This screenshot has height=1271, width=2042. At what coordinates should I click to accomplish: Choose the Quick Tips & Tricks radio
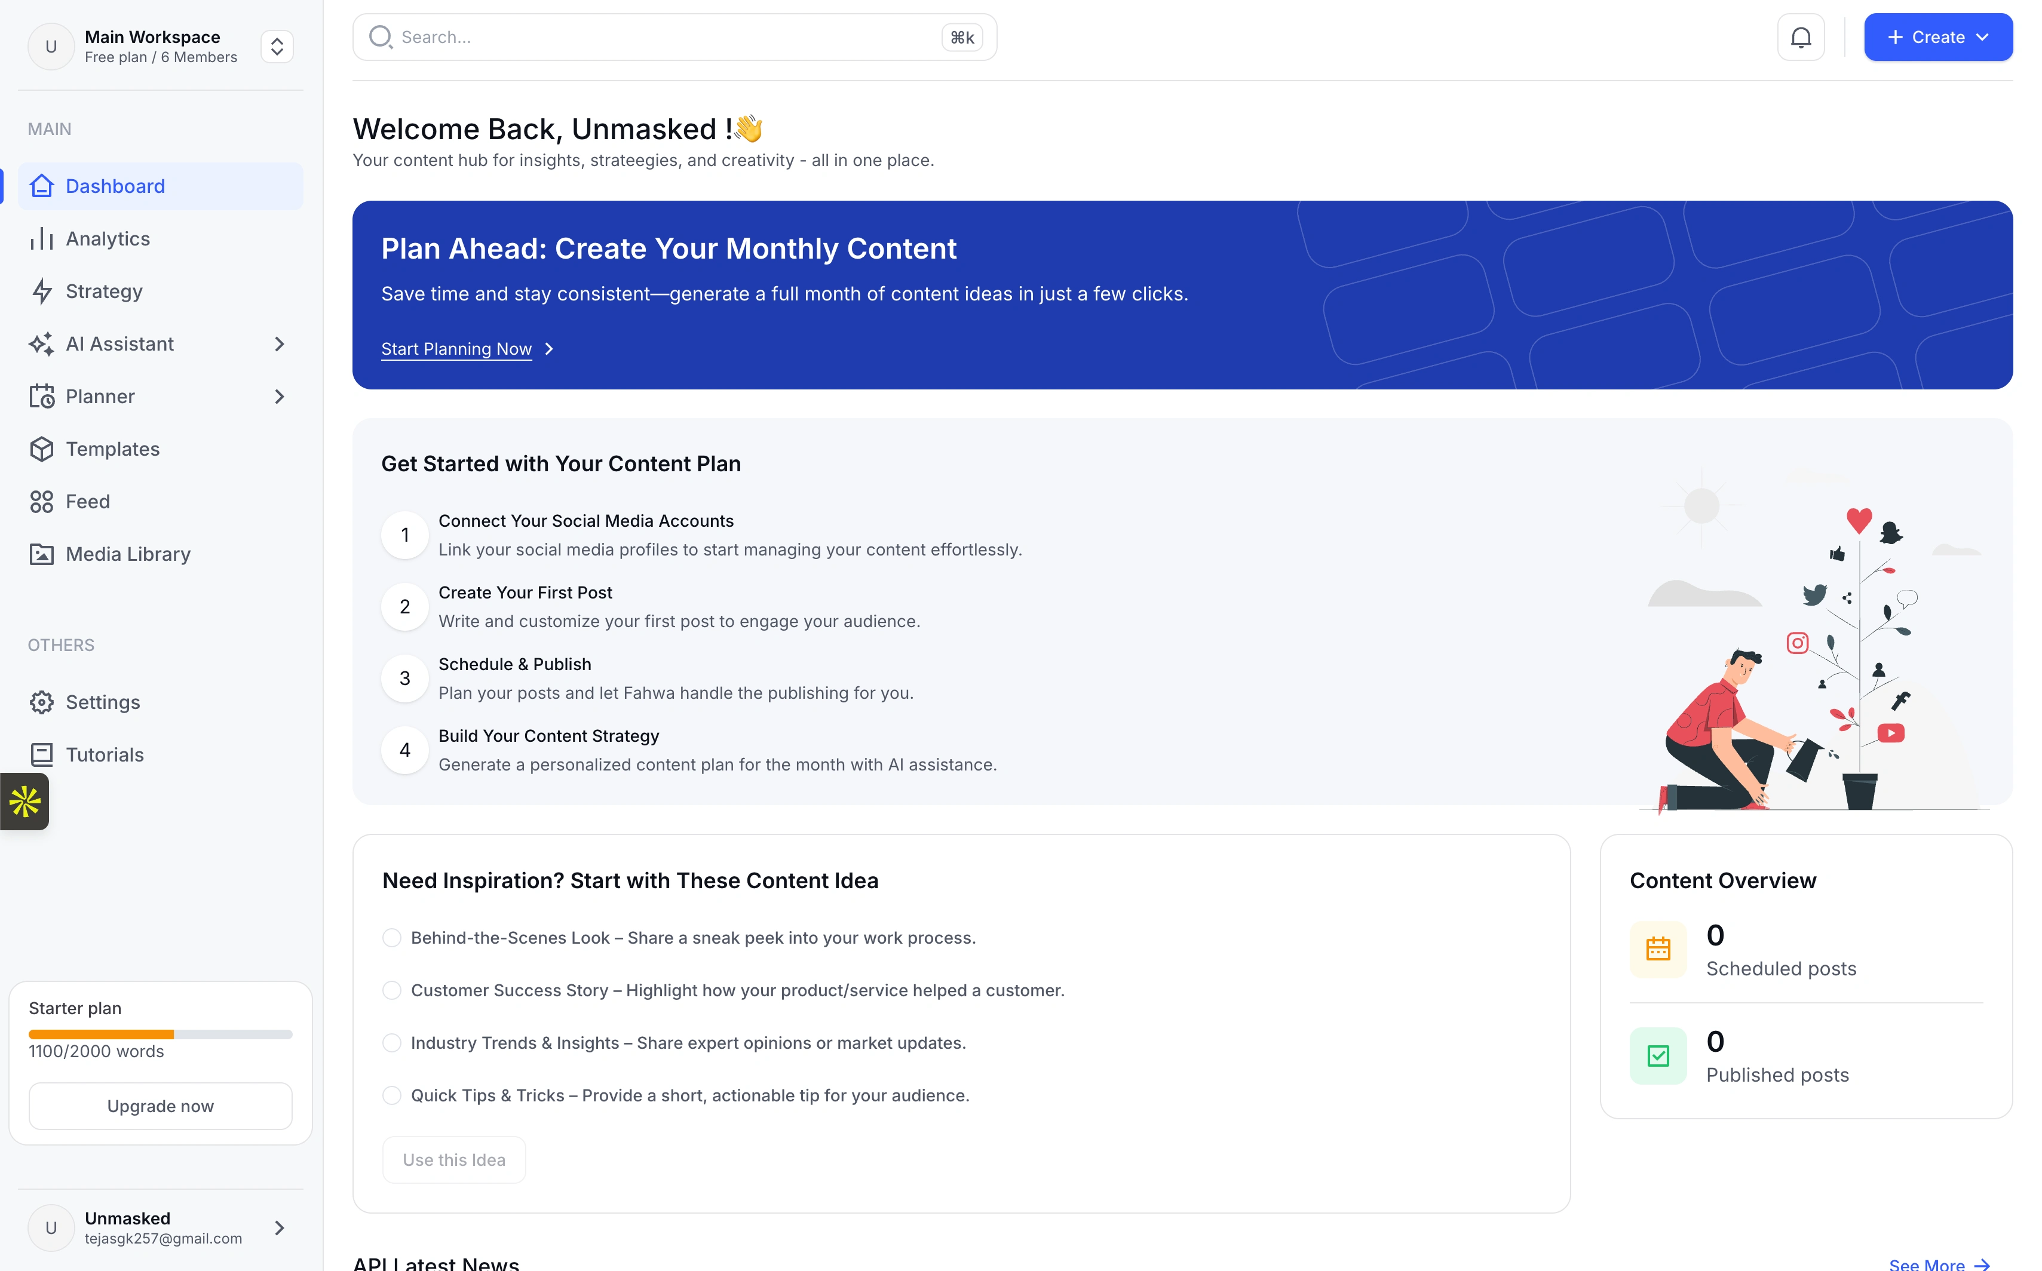point(391,1095)
